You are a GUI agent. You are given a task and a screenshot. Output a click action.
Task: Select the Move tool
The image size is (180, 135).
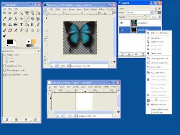pos(21,19)
